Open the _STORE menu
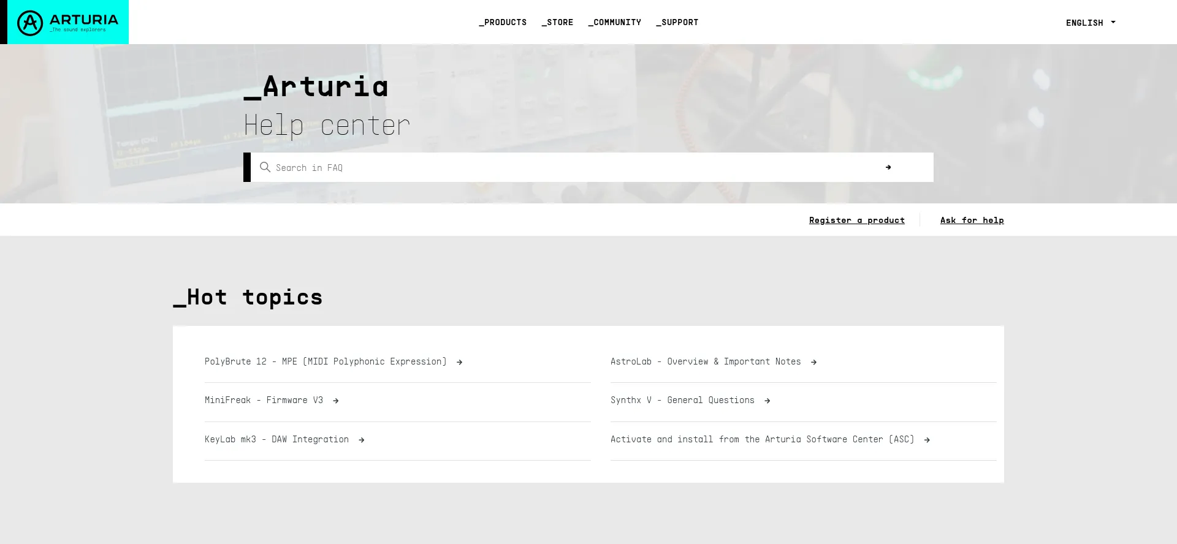Screen dimensions: 1177x544 pos(557,22)
